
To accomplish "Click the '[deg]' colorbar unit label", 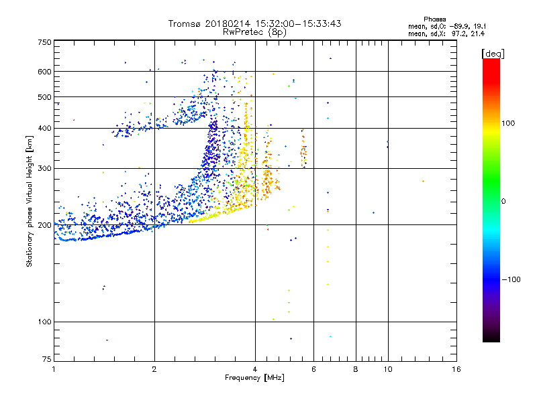I will tap(493, 54).
